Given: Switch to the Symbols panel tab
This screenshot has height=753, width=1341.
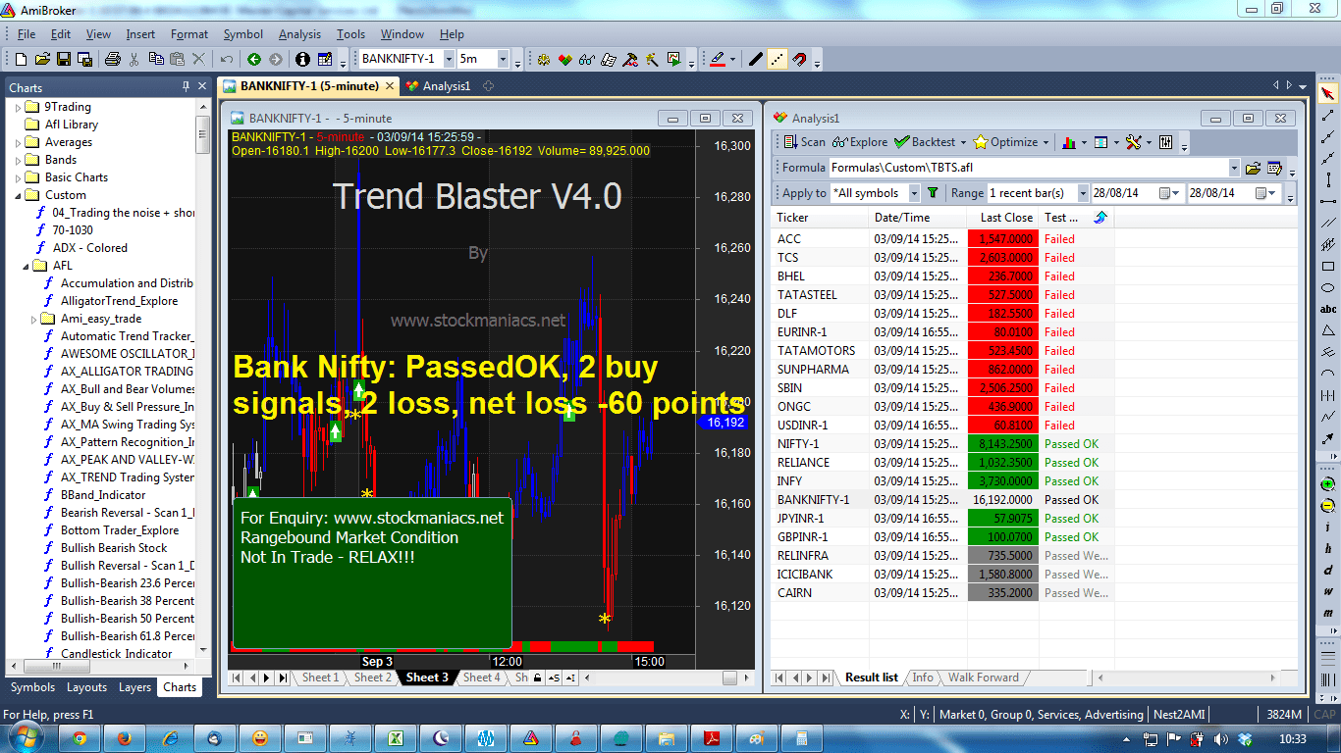Looking at the screenshot, I should (x=32, y=687).
